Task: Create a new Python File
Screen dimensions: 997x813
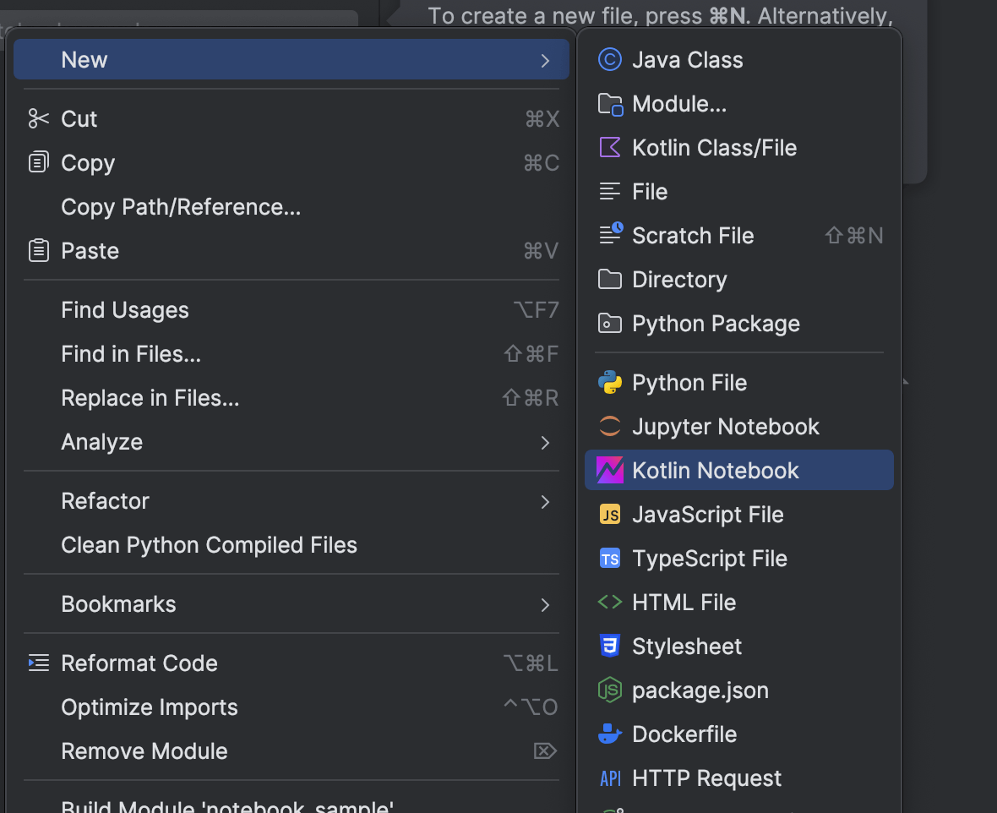Action: tap(738, 382)
